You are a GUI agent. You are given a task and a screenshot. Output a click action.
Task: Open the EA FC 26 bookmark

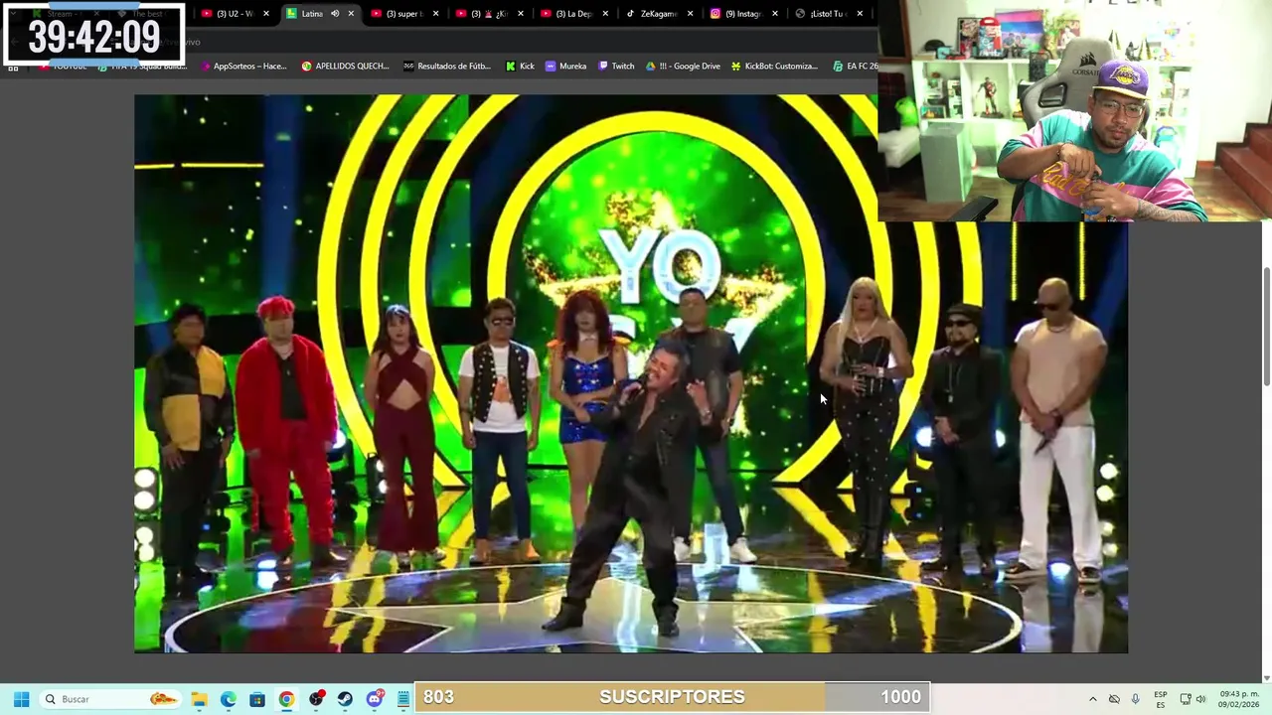(854, 67)
